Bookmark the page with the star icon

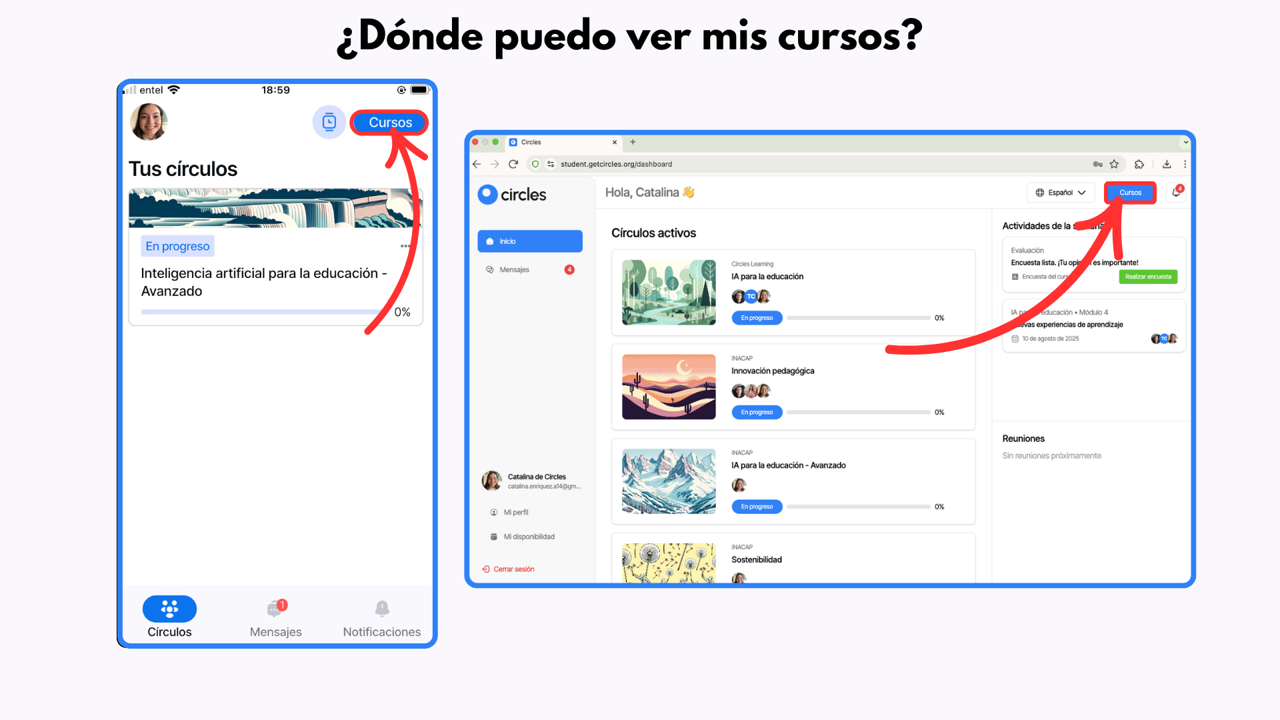[x=1114, y=164]
